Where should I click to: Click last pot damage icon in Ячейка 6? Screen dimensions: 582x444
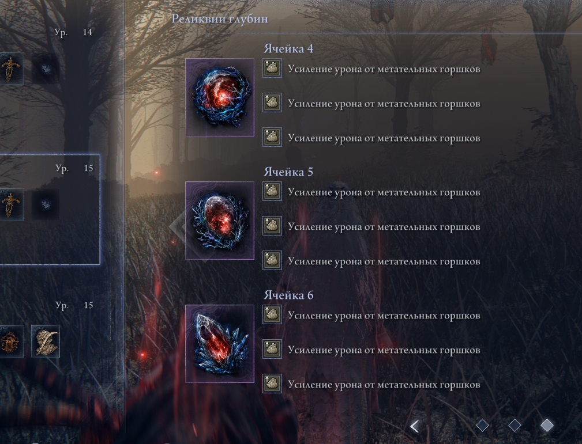click(272, 384)
